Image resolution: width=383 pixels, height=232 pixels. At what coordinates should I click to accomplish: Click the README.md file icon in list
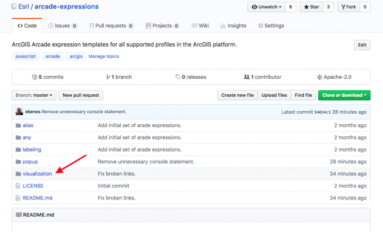click(x=18, y=198)
